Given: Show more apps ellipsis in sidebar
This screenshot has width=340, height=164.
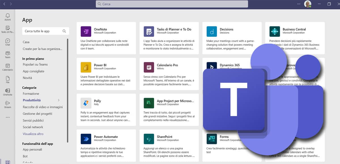Looking at the screenshot, I should click(x=8, y=117).
